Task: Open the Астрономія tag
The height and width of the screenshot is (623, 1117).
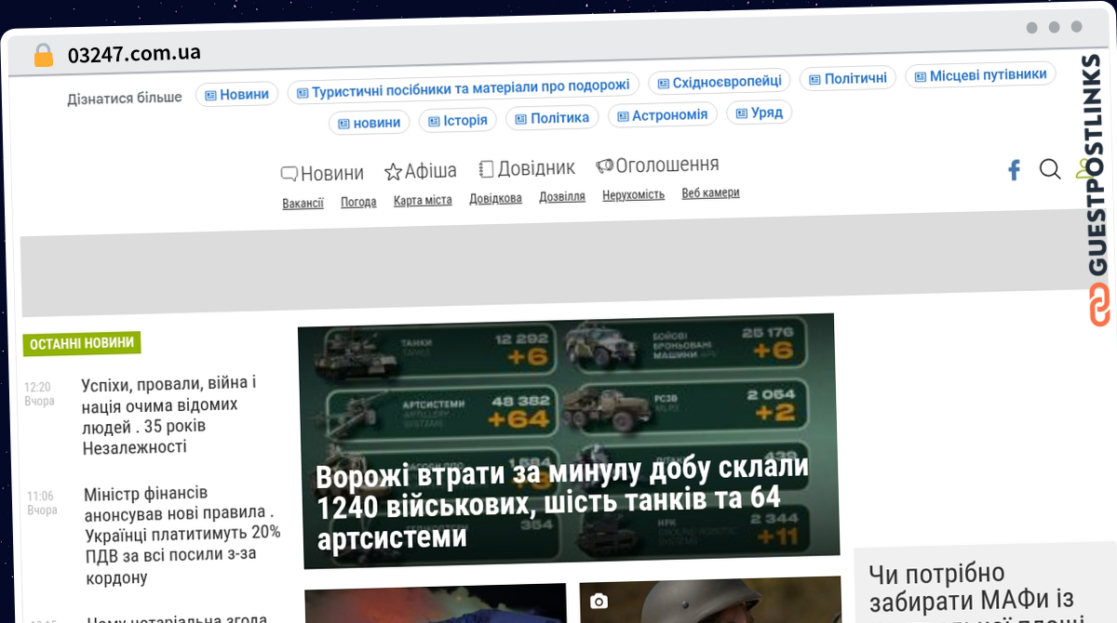Action: coord(662,115)
